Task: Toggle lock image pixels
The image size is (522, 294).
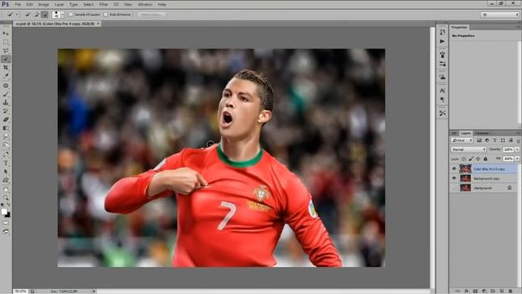Action: (x=471, y=159)
